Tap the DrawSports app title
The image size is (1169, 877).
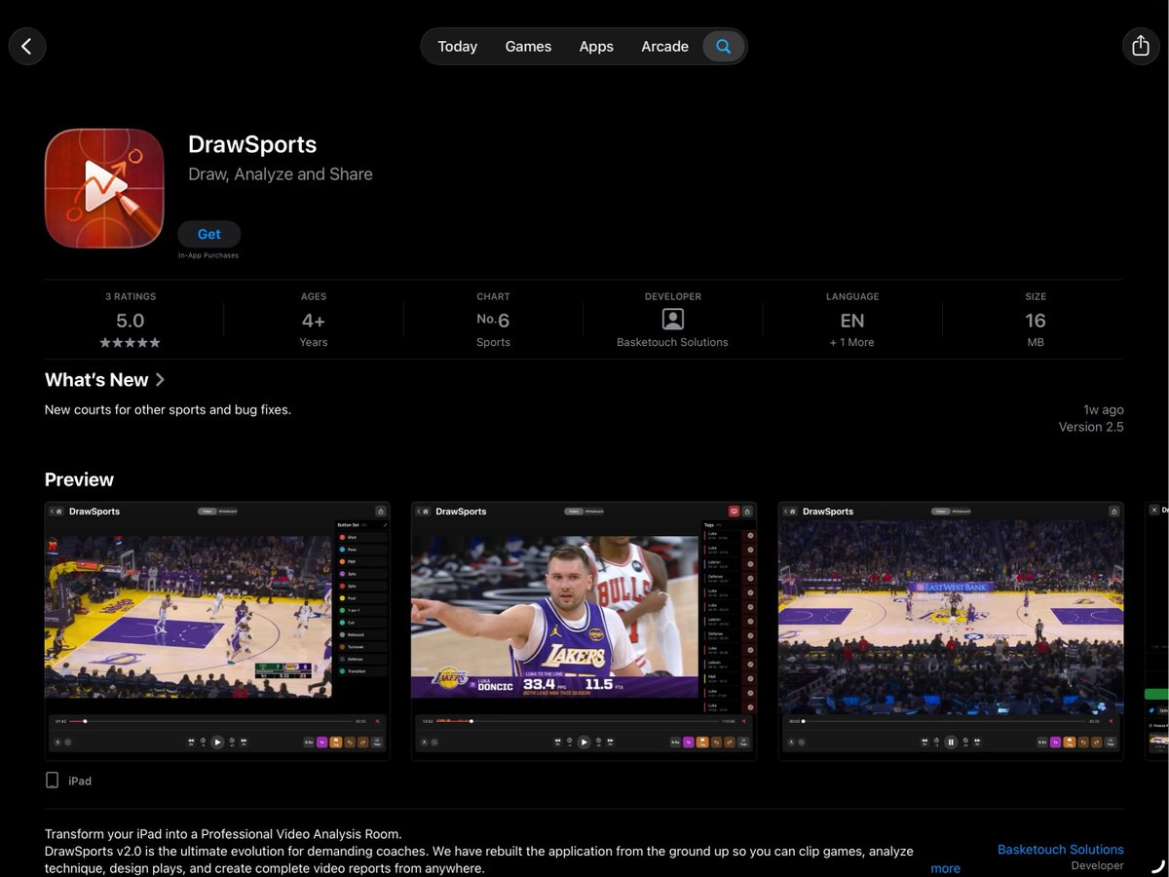[x=252, y=144]
